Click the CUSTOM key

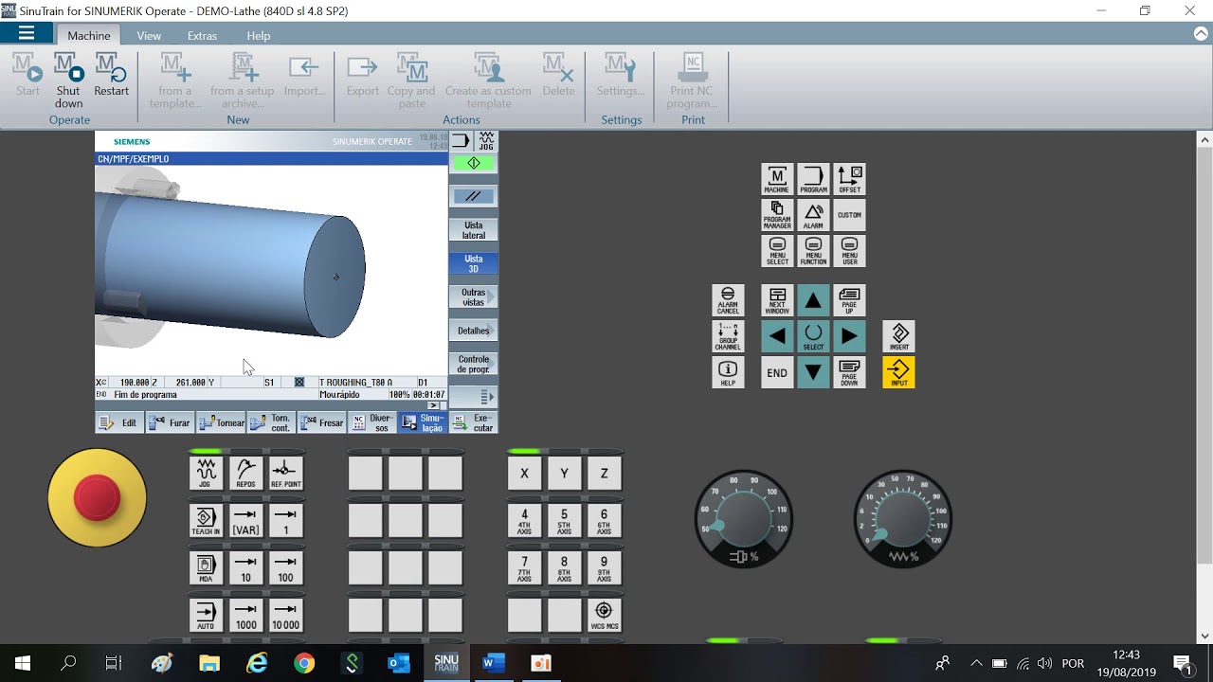tap(849, 215)
